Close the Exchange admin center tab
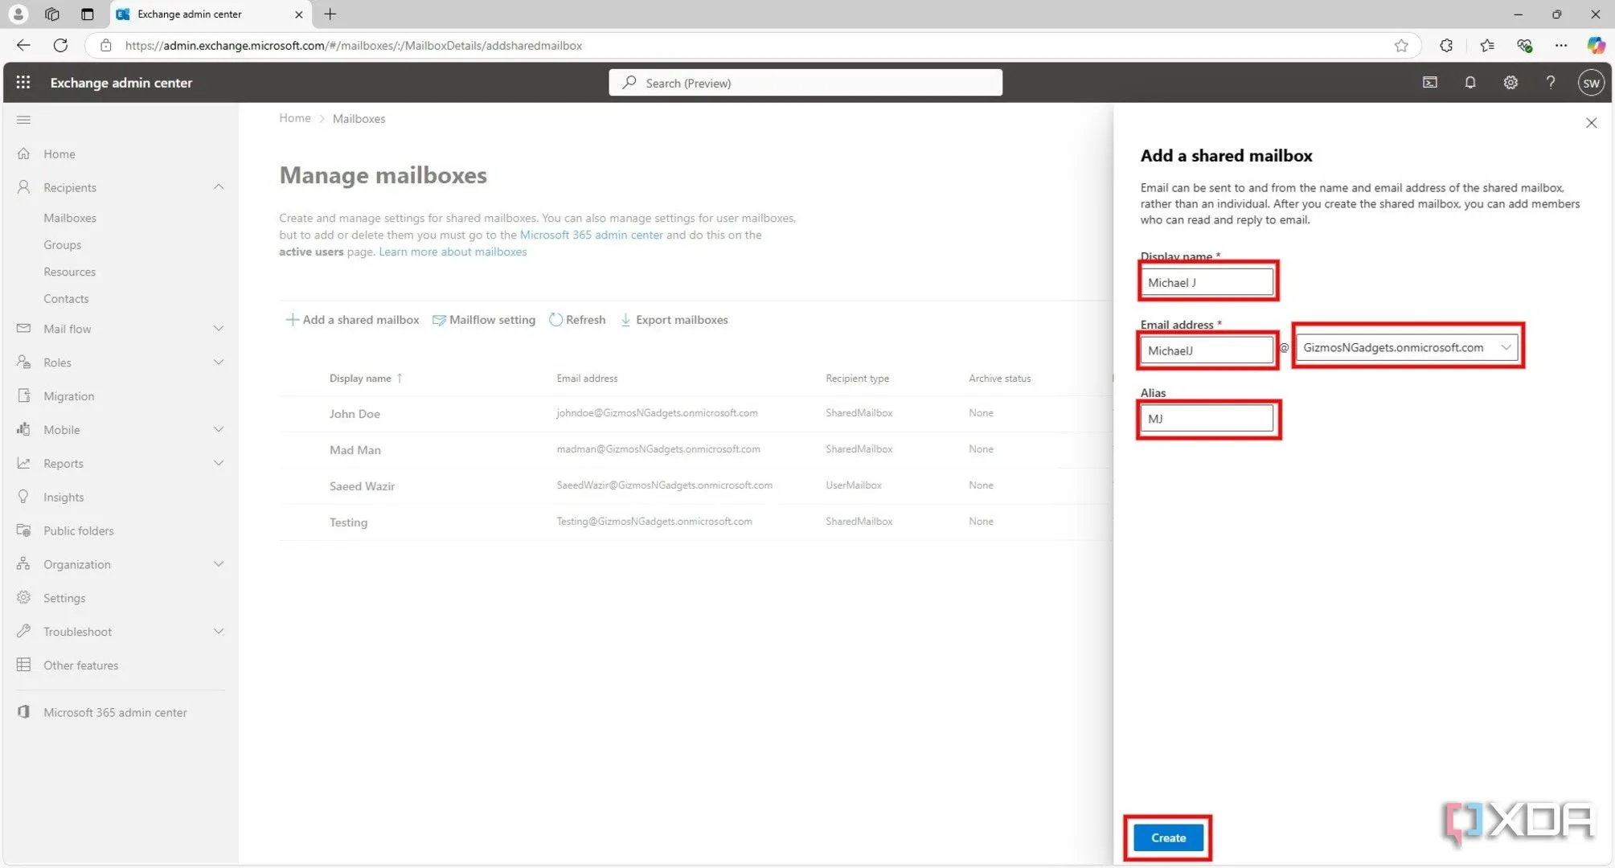 tap(298, 14)
